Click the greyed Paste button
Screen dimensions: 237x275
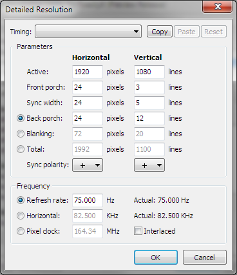187,32
